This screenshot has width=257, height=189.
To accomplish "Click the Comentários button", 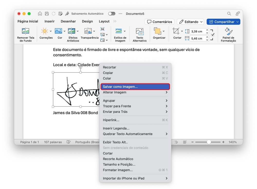I will (159, 22).
